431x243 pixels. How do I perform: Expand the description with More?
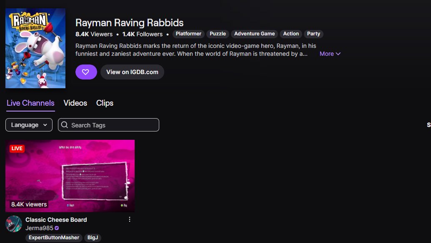(330, 54)
